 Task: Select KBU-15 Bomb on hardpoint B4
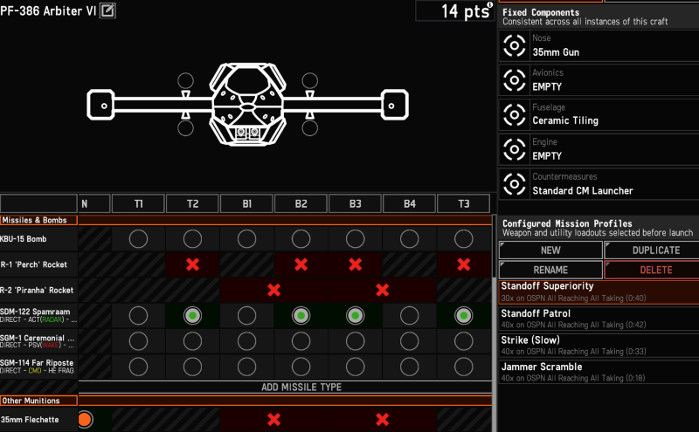(409, 239)
